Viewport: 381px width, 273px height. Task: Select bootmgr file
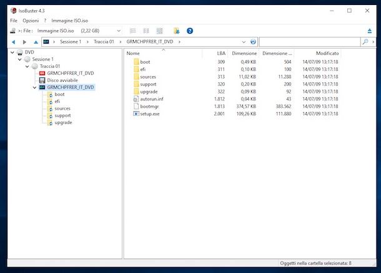coord(149,107)
